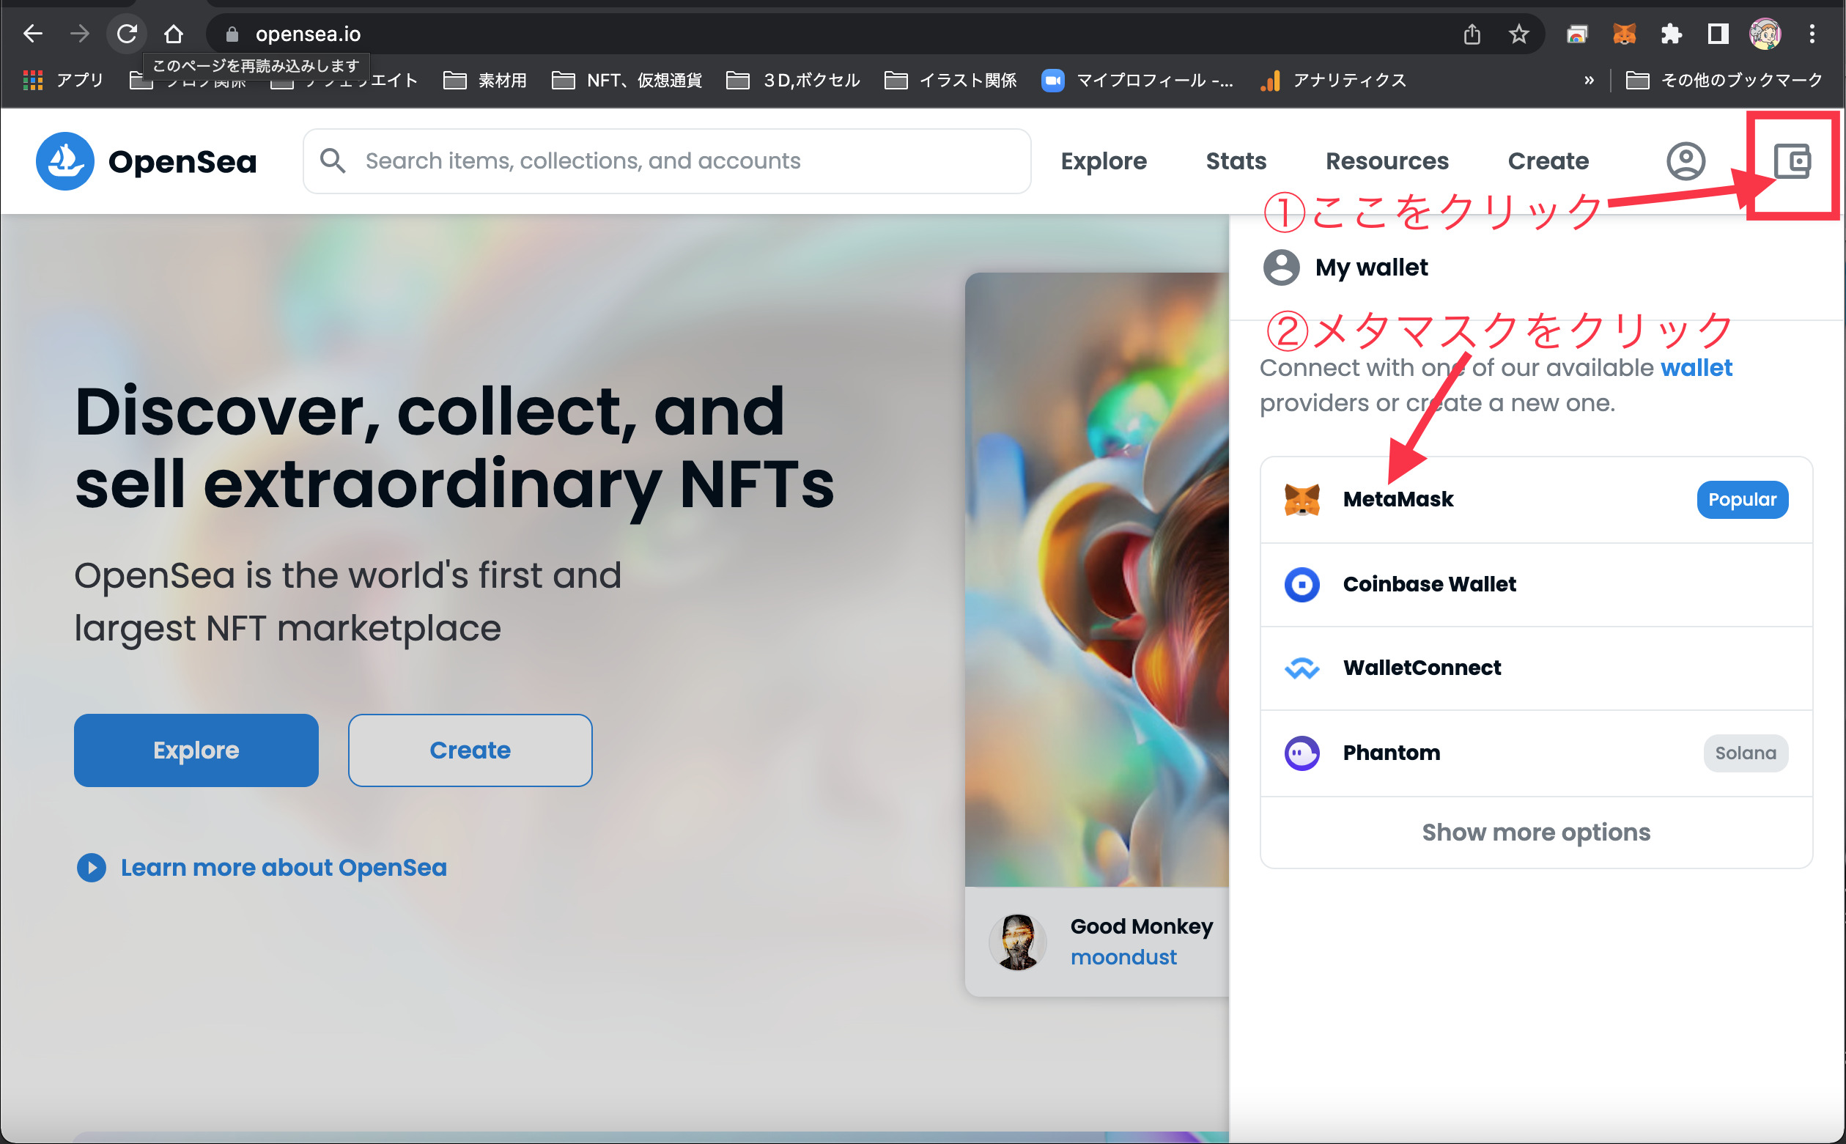Open the Resources menu
The width and height of the screenshot is (1846, 1144).
pos(1387,160)
